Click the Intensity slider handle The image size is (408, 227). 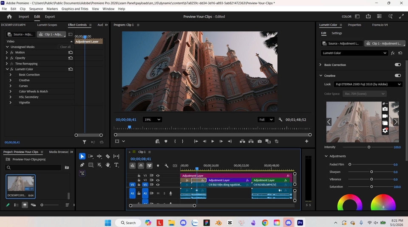pos(369,147)
